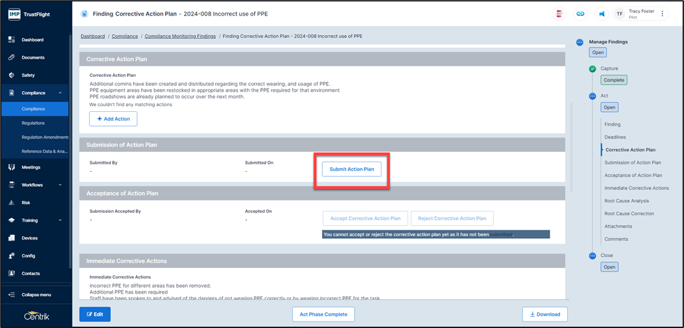Click the Risk warning triangle icon
The height and width of the screenshot is (328, 684).
[12, 202]
